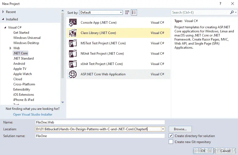Click the xUnit Test Project template icon

tap(73, 64)
